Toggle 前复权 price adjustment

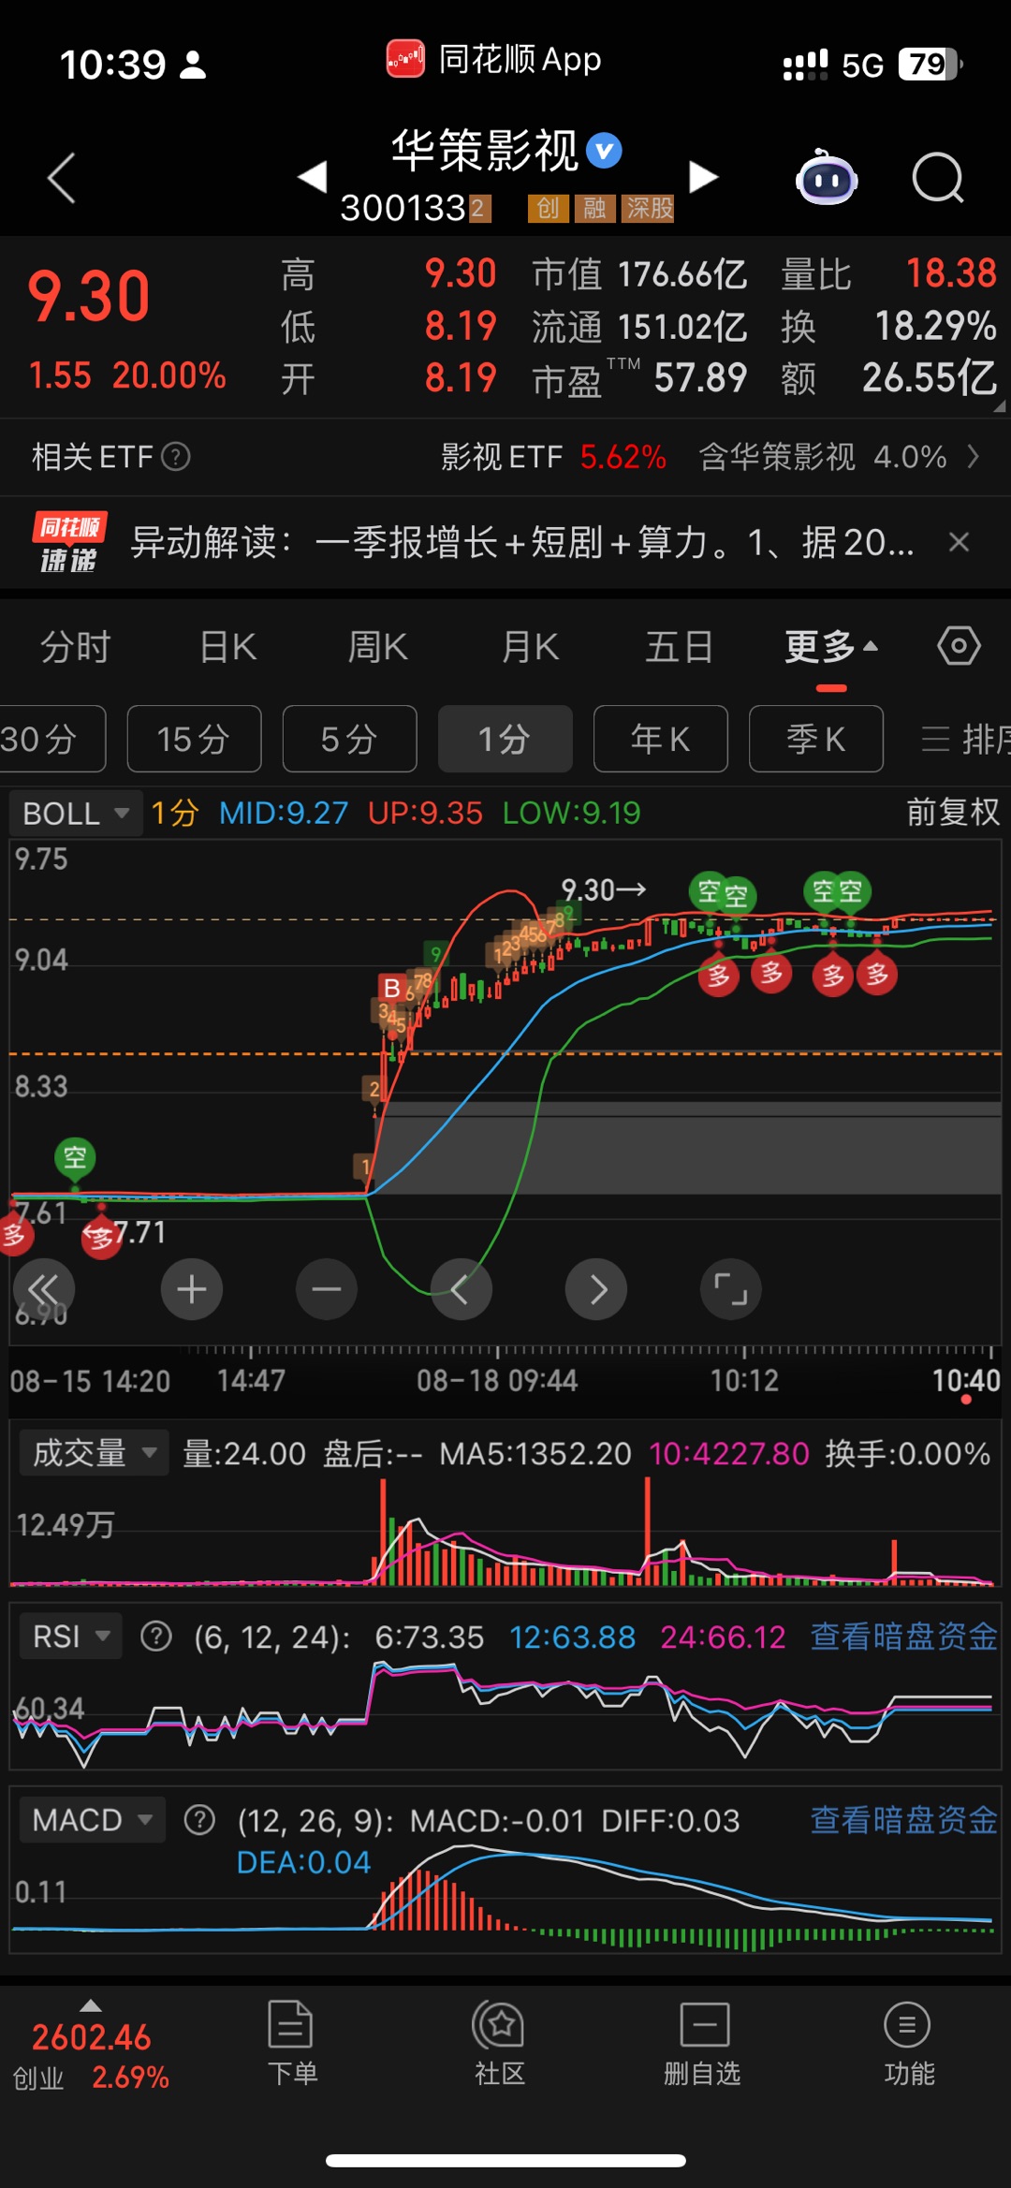coord(953,812)
